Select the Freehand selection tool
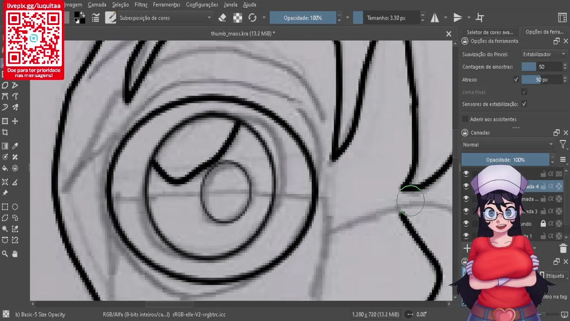The height and width of the screenshot is (321, 570). pos(15,218)
